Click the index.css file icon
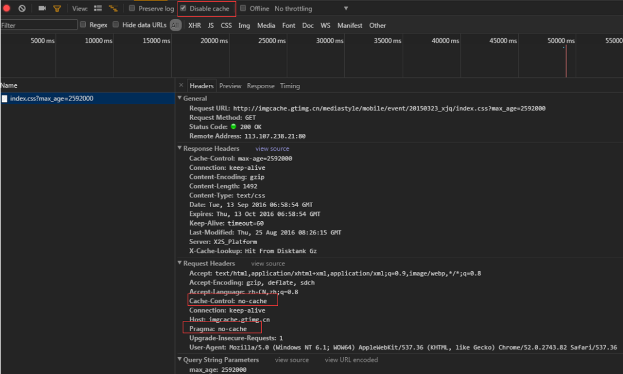The width and height of the screenshot is (623, 374). [5, 99]
